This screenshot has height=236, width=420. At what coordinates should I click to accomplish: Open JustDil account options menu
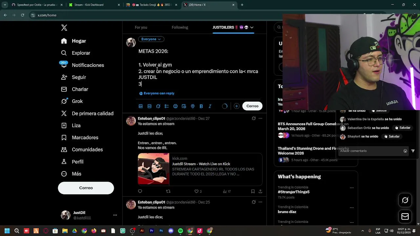pyautogui.click(x=115, y=215)
